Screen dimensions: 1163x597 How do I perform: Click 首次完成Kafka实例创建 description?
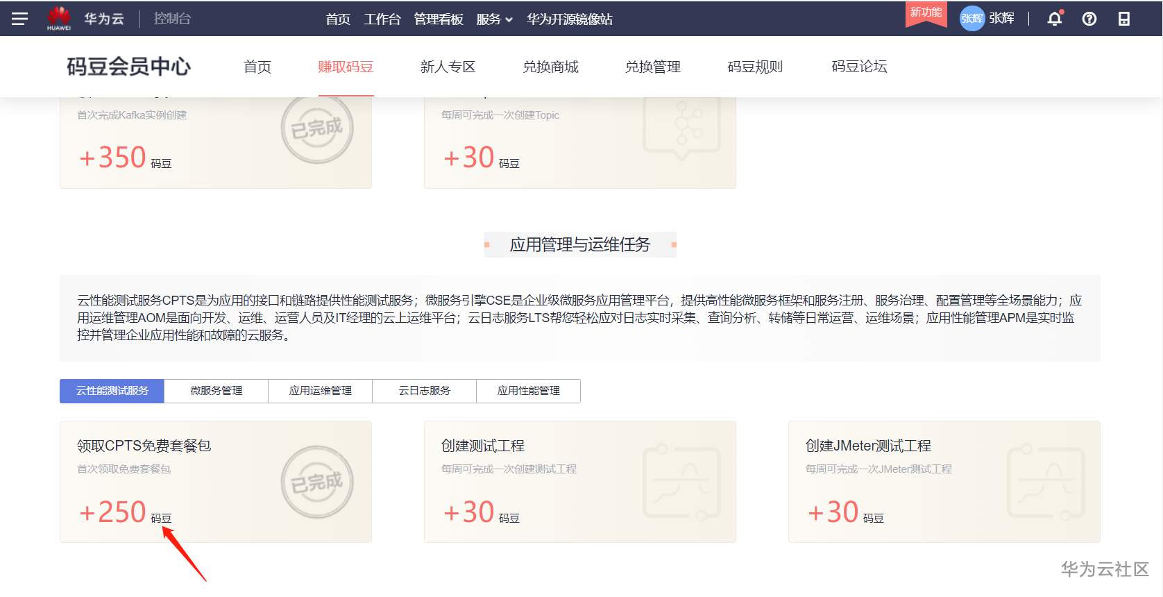(132, 115)
